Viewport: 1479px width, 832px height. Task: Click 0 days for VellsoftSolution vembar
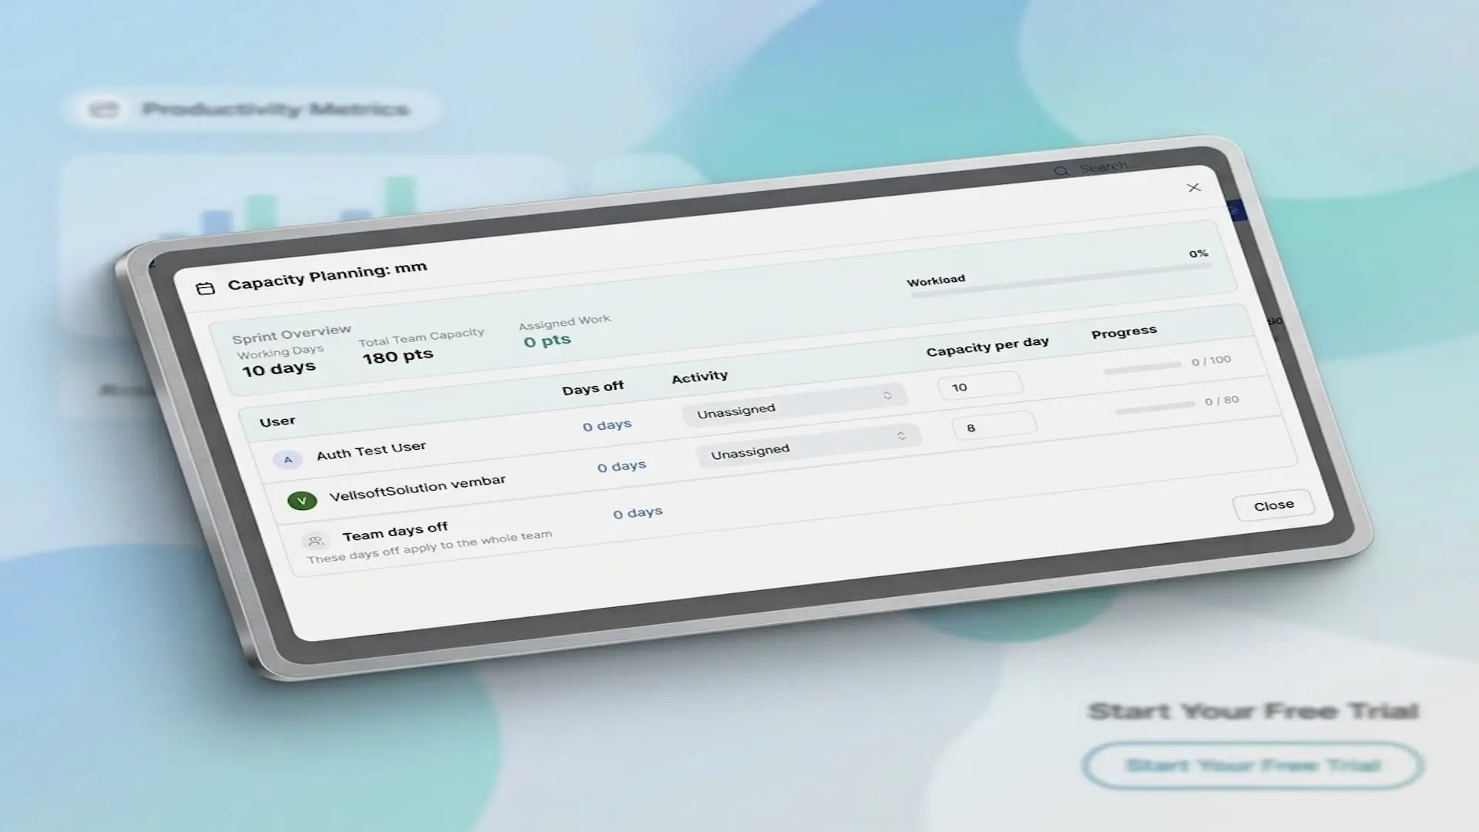point(622,467)
